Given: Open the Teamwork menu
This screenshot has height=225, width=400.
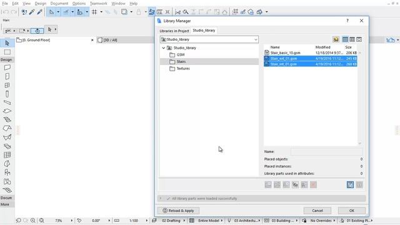Looking at the screenshot, I should tap(99, 3).
